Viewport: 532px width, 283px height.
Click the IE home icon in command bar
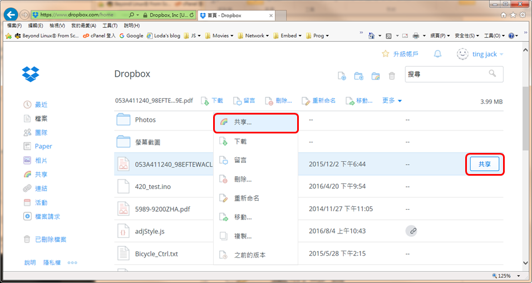click(x=372, y=36)
